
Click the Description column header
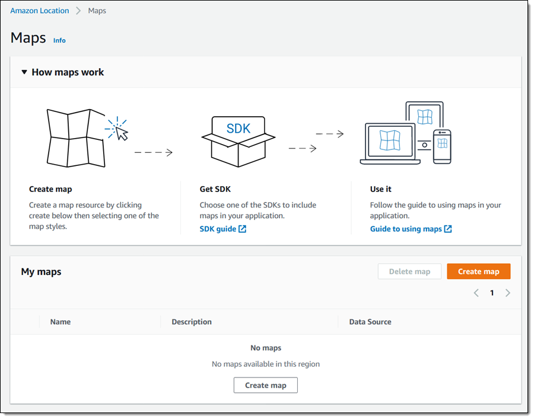(x=192, y=322)
